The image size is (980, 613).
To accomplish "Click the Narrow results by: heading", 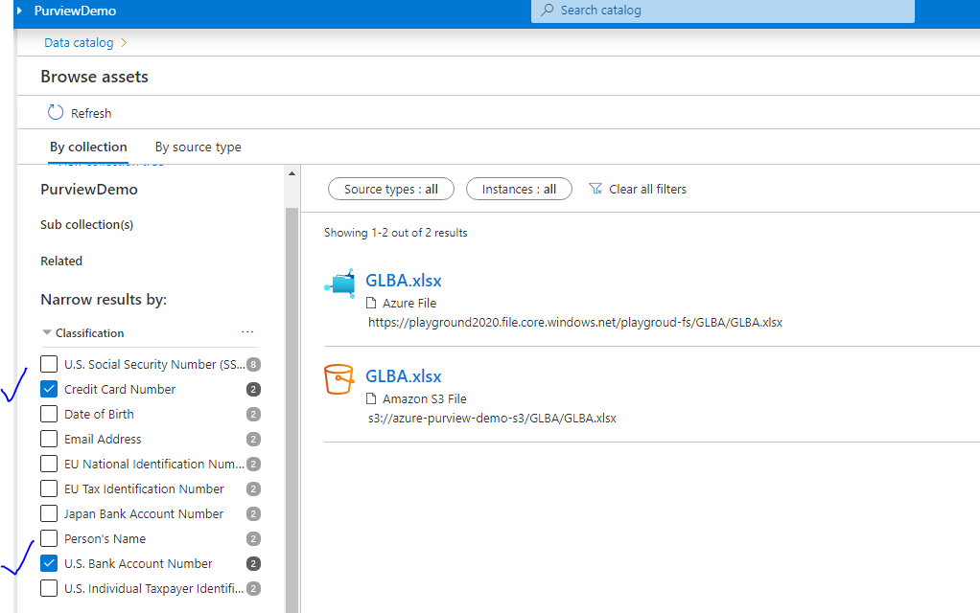I will pyautogui.click(x=104, y=300).
